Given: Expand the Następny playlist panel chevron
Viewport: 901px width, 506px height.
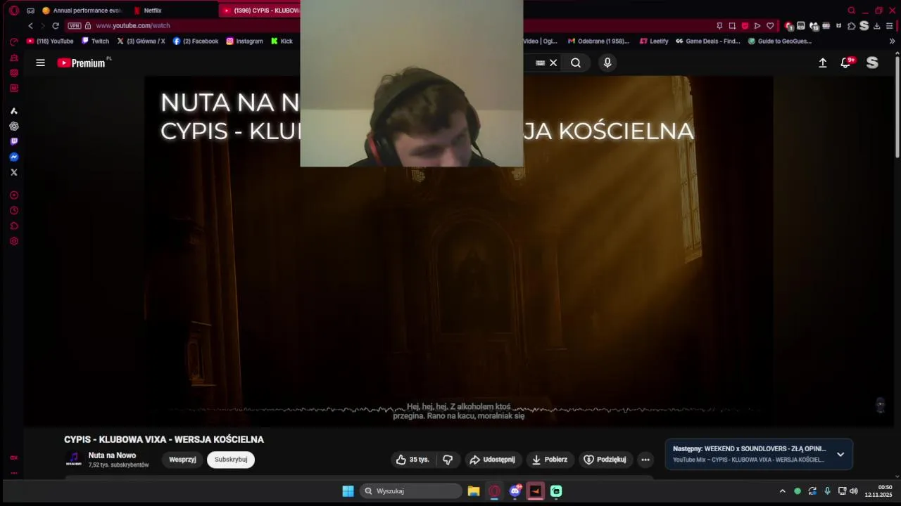Looking at the screenshot, I should point(840,454).
